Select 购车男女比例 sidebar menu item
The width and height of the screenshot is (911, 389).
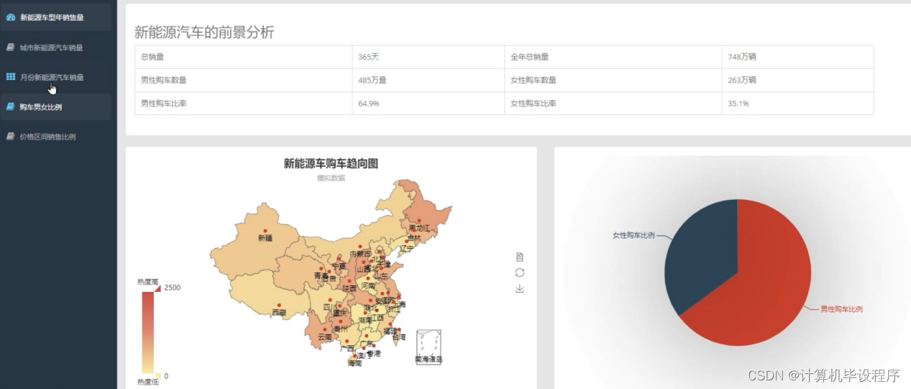coord(56,106)
